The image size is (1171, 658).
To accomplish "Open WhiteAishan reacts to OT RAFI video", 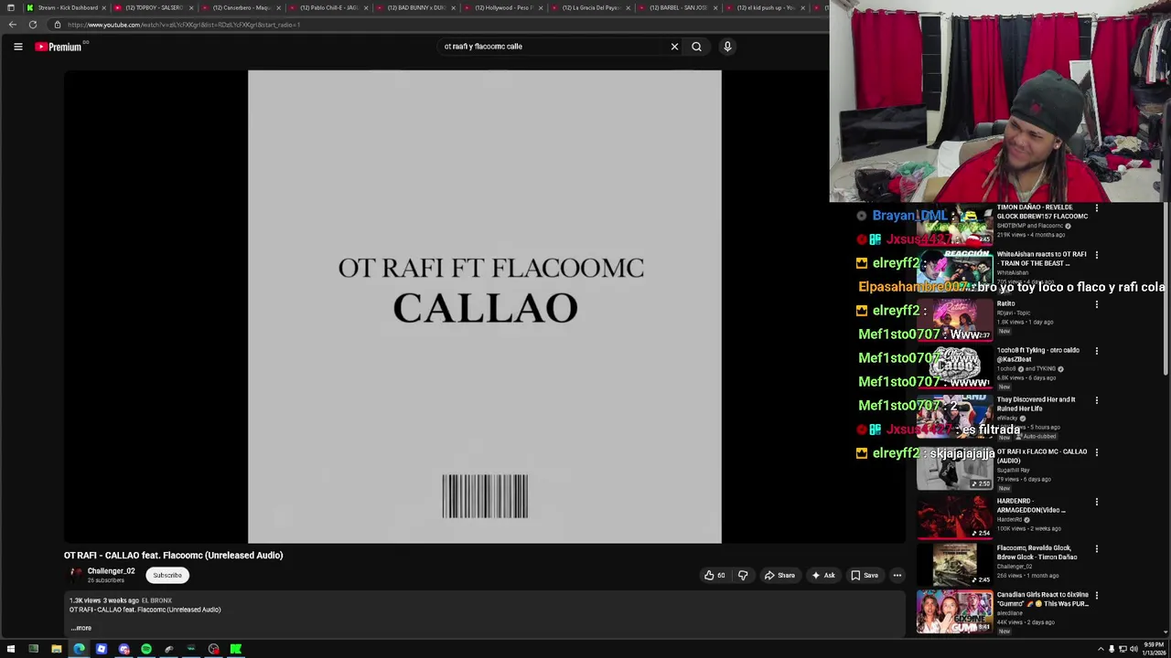I will tap(1041, 259).
